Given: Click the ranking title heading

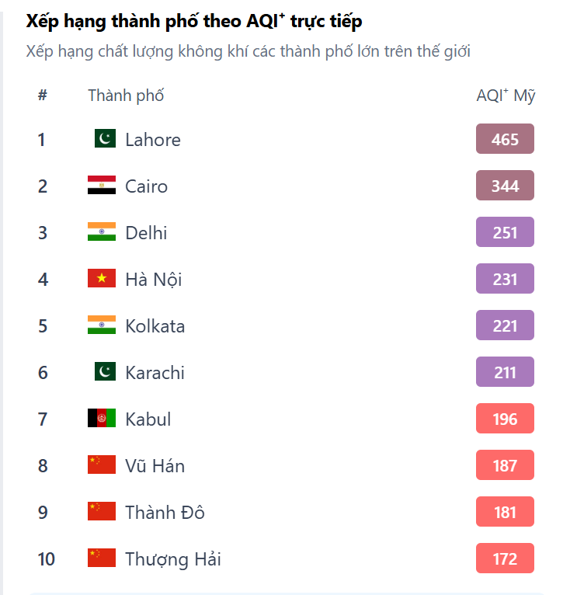Looking at the screenshot, I should (x=194, y=22).
